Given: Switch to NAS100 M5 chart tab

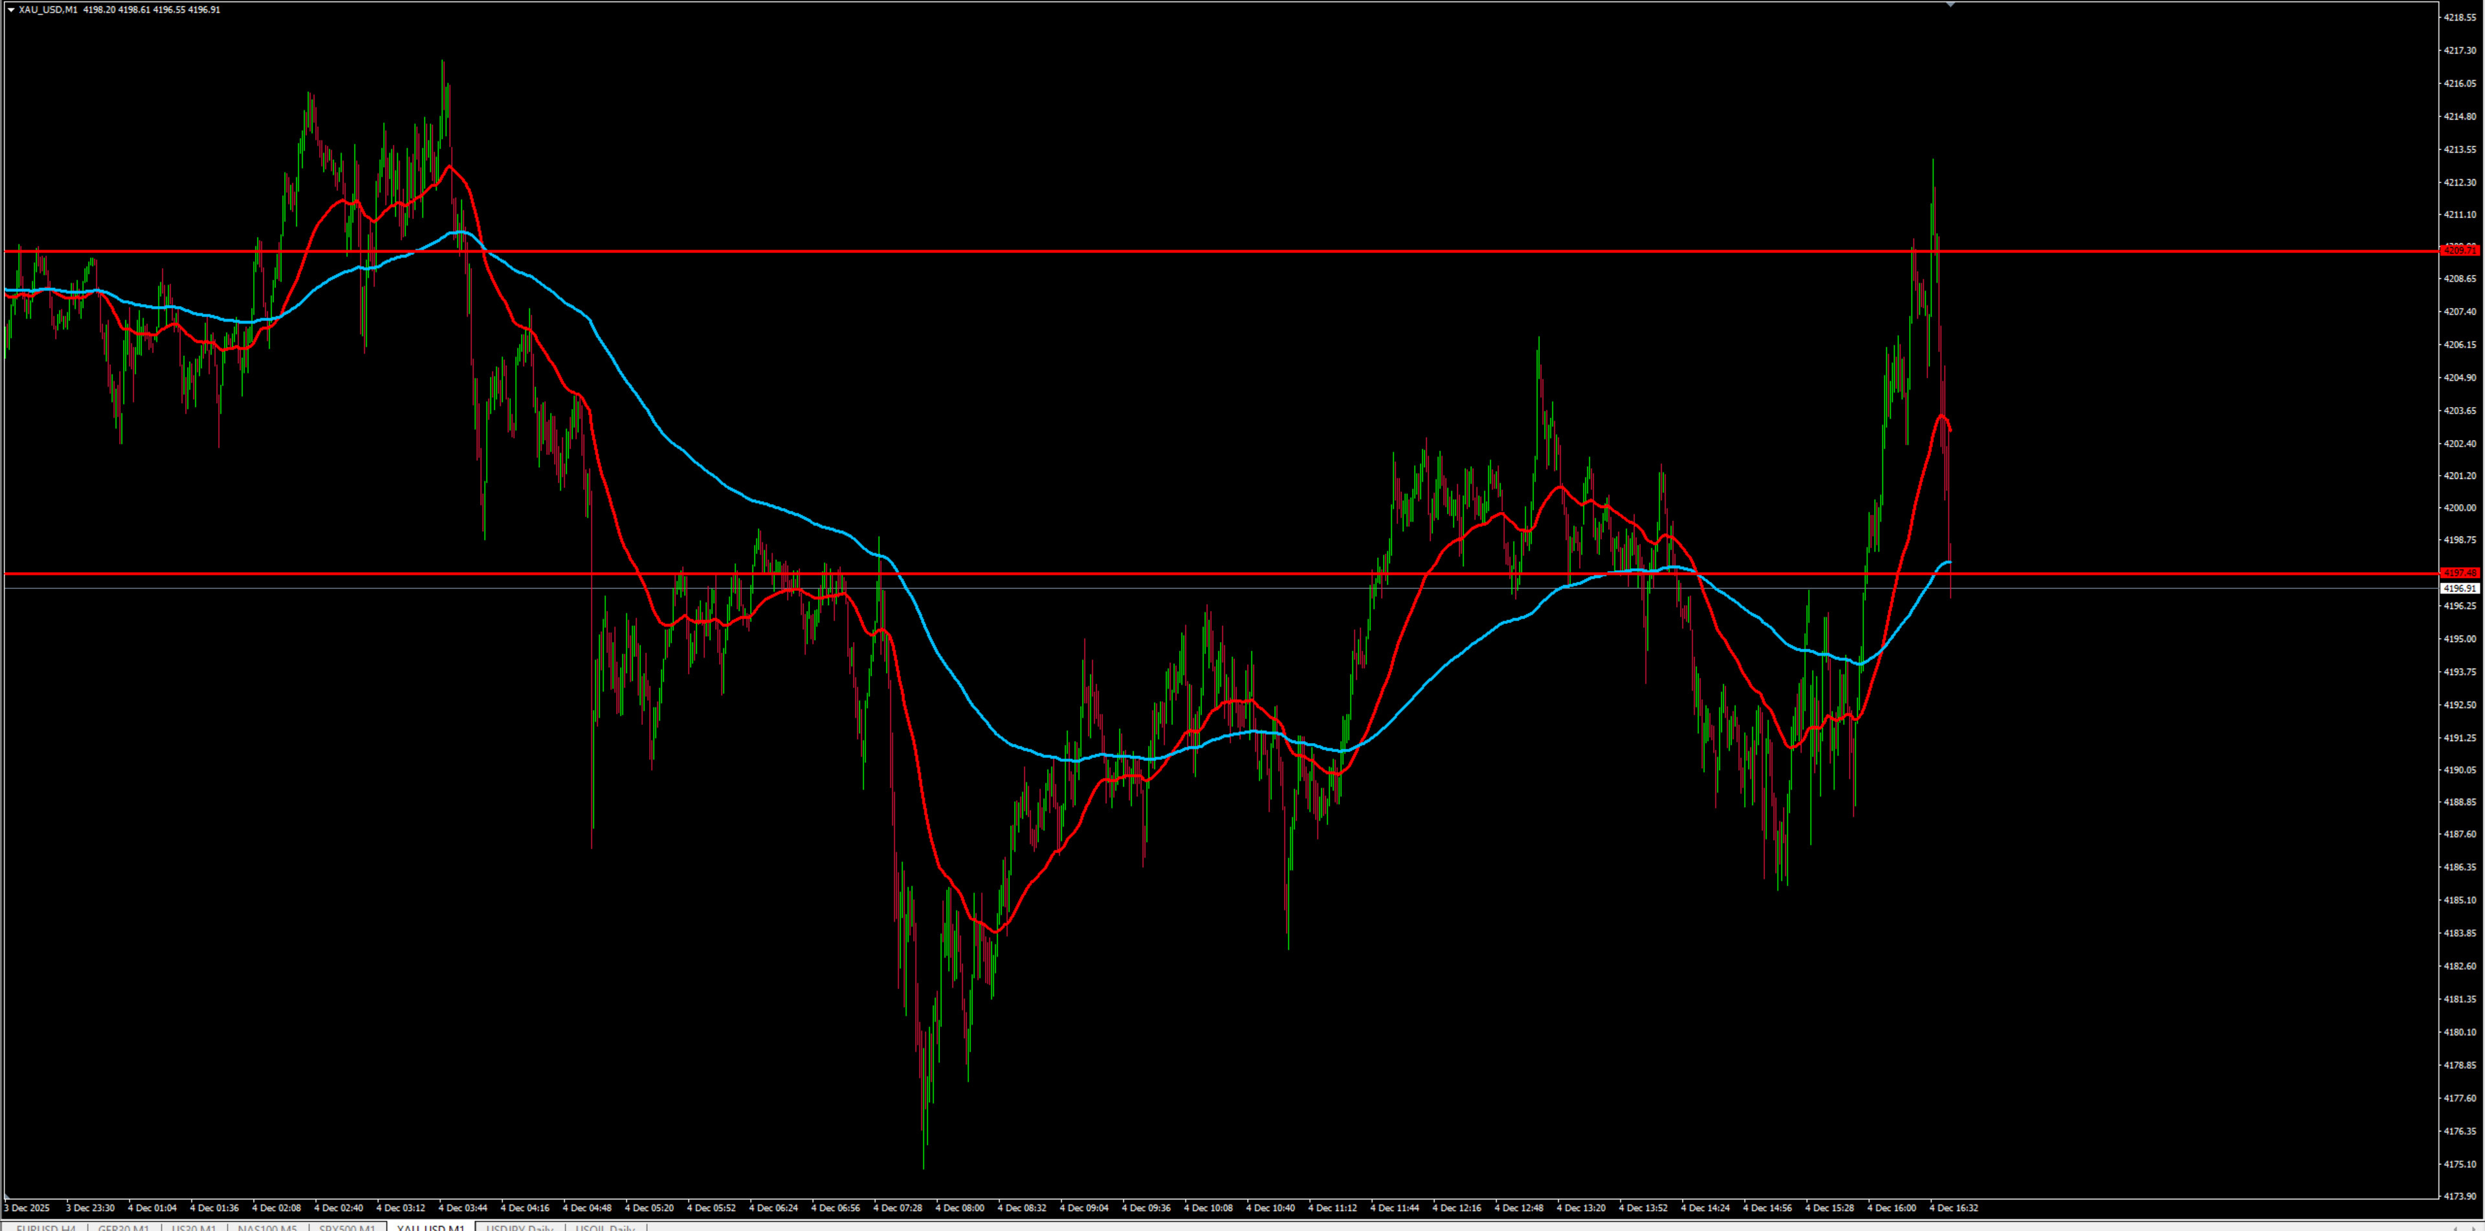Looking at the screenshot, I should 267,1227.
